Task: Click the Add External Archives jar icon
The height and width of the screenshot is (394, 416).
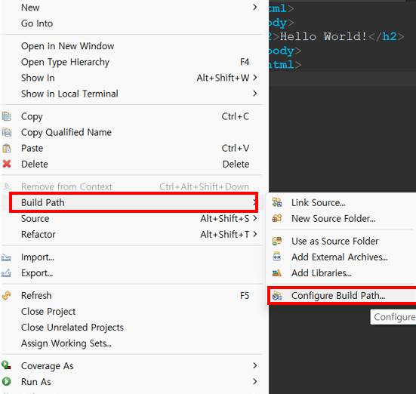Action: (277, 257)
